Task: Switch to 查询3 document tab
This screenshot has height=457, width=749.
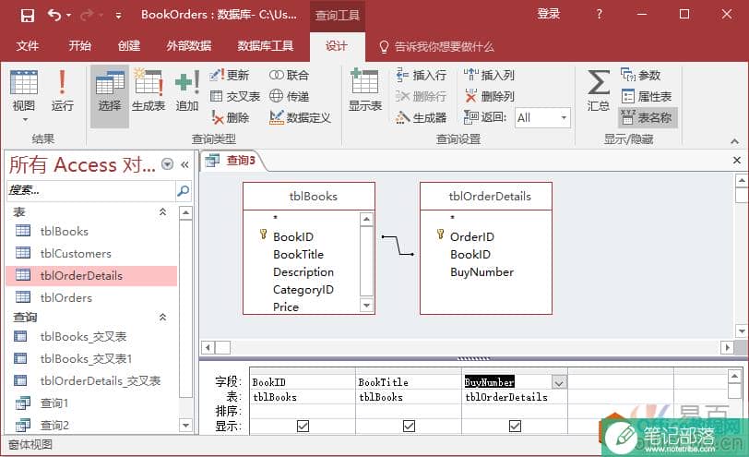Action: (232, 161)
